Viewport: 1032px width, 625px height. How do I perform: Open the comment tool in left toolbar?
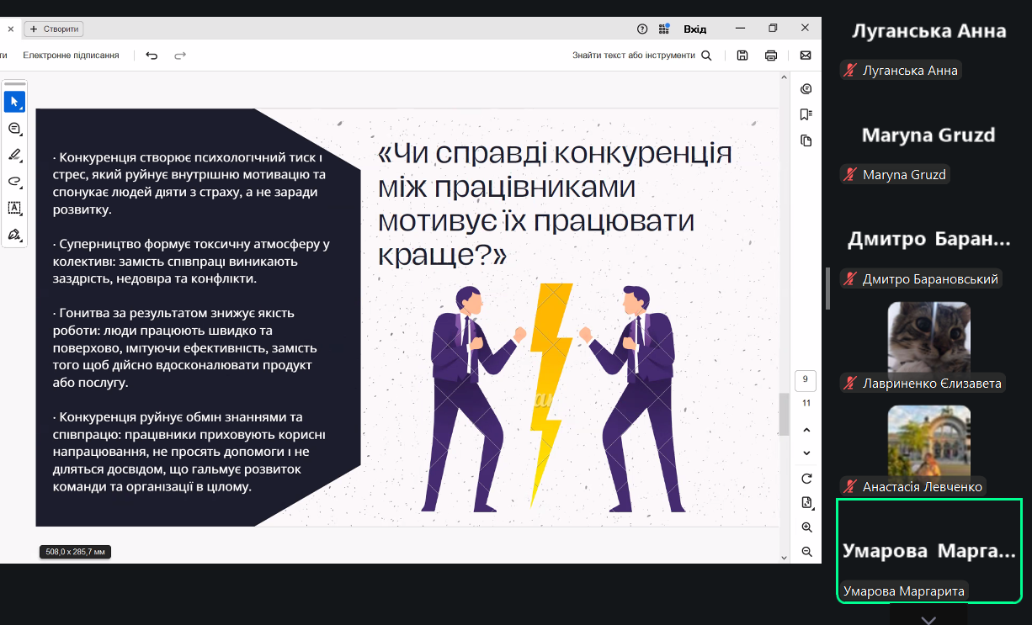(x=14, y=129)
